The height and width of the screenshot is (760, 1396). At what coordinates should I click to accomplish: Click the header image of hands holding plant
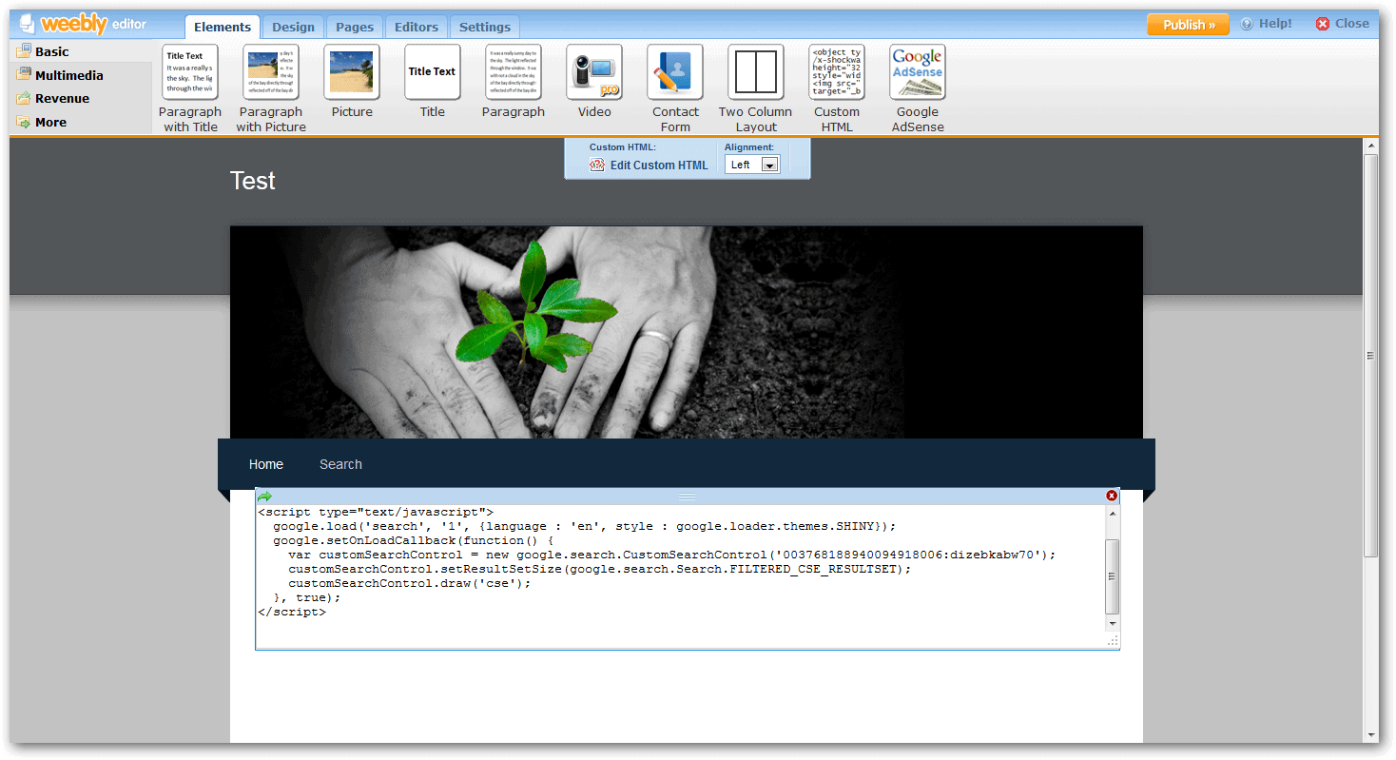pos(687,332)
